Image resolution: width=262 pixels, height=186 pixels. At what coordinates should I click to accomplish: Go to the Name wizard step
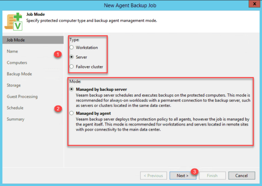[x=13, y=51]
